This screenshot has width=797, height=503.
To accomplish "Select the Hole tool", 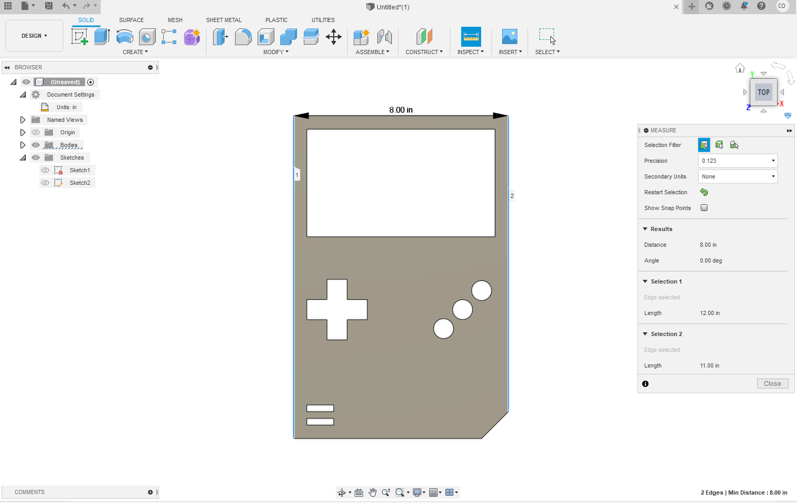I will tap(147, 37).
